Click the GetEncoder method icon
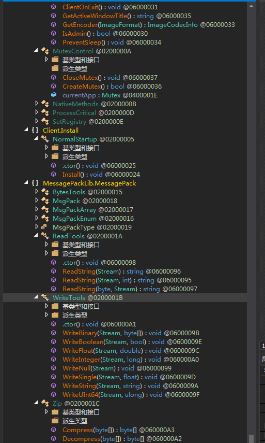 (54, 24)
